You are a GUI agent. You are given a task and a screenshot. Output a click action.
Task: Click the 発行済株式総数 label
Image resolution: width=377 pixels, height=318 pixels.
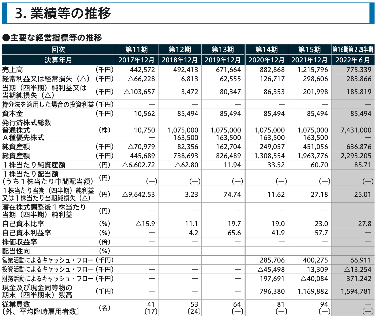tap(27, 123)
